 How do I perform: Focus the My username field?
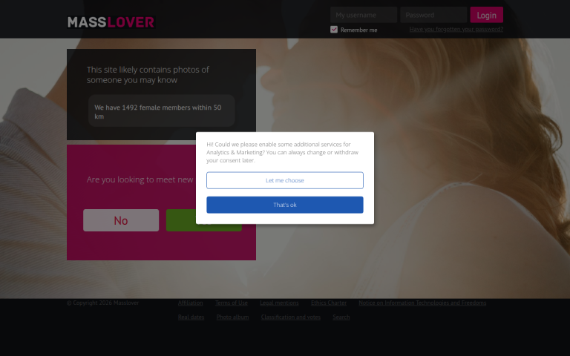point(364,15)
